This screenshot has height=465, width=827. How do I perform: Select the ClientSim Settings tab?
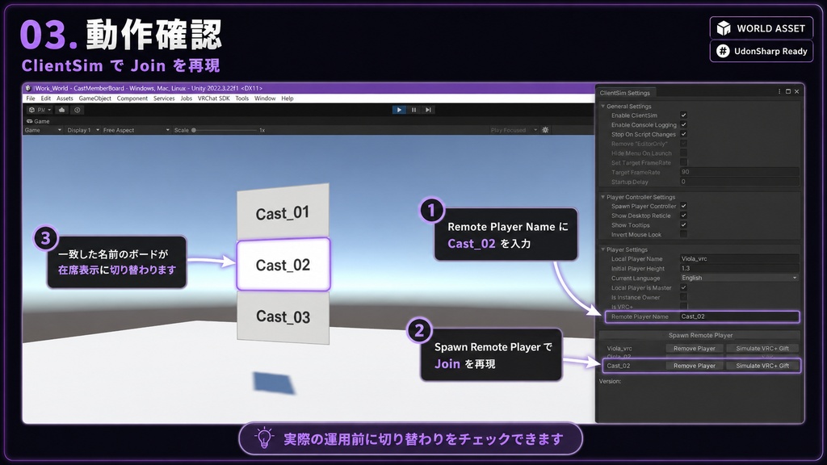(x=626, y=93)
